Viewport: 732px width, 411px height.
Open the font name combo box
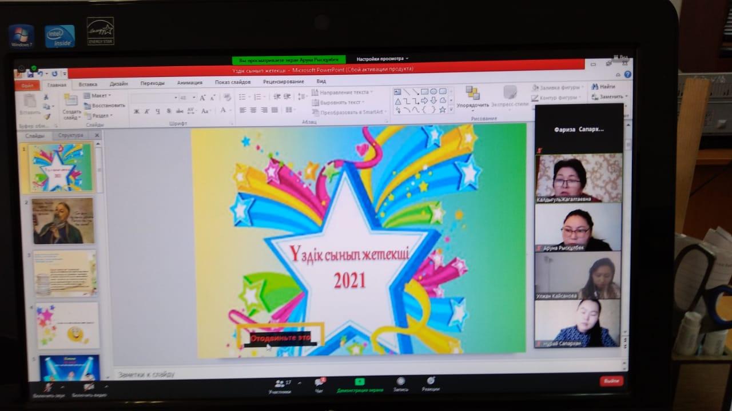pyautogui.click(x=154, y=98)
